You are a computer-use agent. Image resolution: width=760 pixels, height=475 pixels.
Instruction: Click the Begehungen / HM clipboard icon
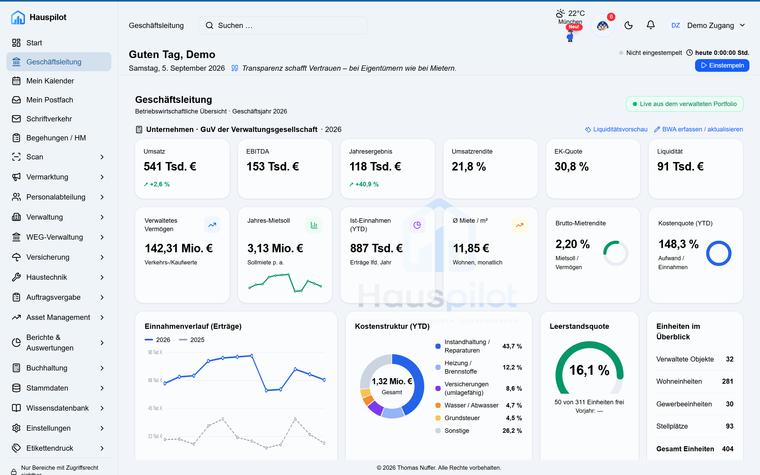click(16, 138)
